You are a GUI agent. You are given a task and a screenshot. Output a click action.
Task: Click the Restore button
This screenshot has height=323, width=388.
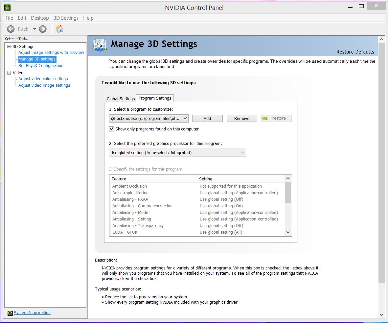[276, 118]
